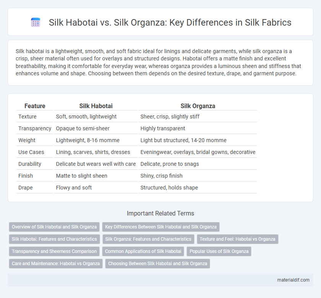Click cell 'Opaque to semi-sheer'
This screenshot has height=298, width=321.
pos(96,128)
